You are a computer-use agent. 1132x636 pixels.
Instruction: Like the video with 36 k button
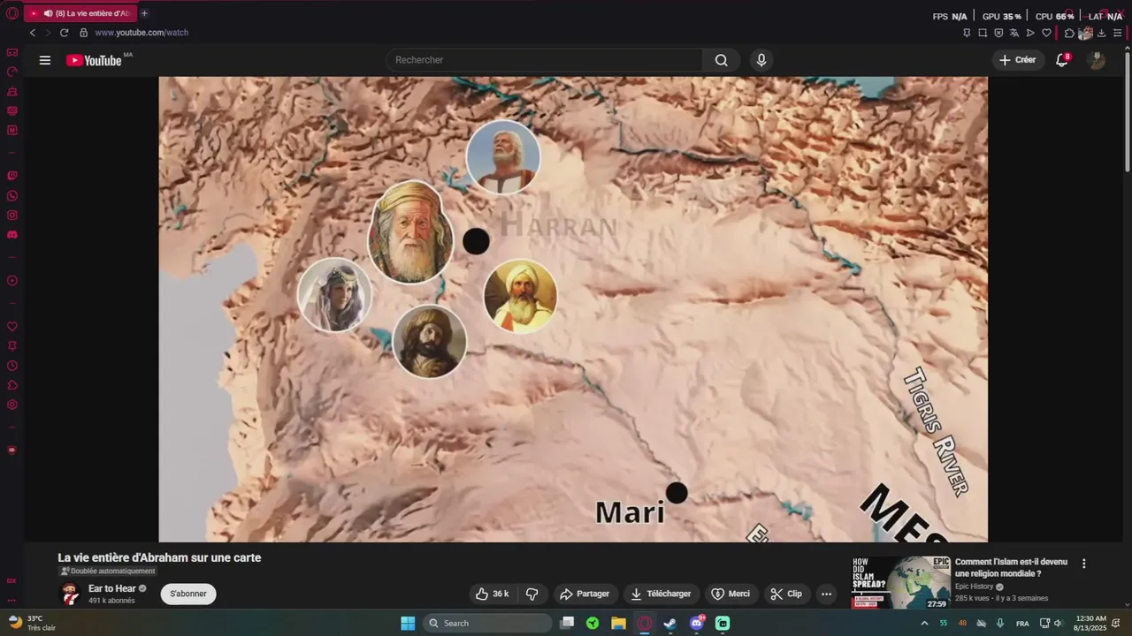pyautogui.click(x=493, y=594)
